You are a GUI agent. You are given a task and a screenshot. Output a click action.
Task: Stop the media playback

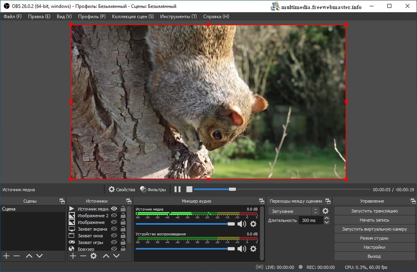click(189, 189)
